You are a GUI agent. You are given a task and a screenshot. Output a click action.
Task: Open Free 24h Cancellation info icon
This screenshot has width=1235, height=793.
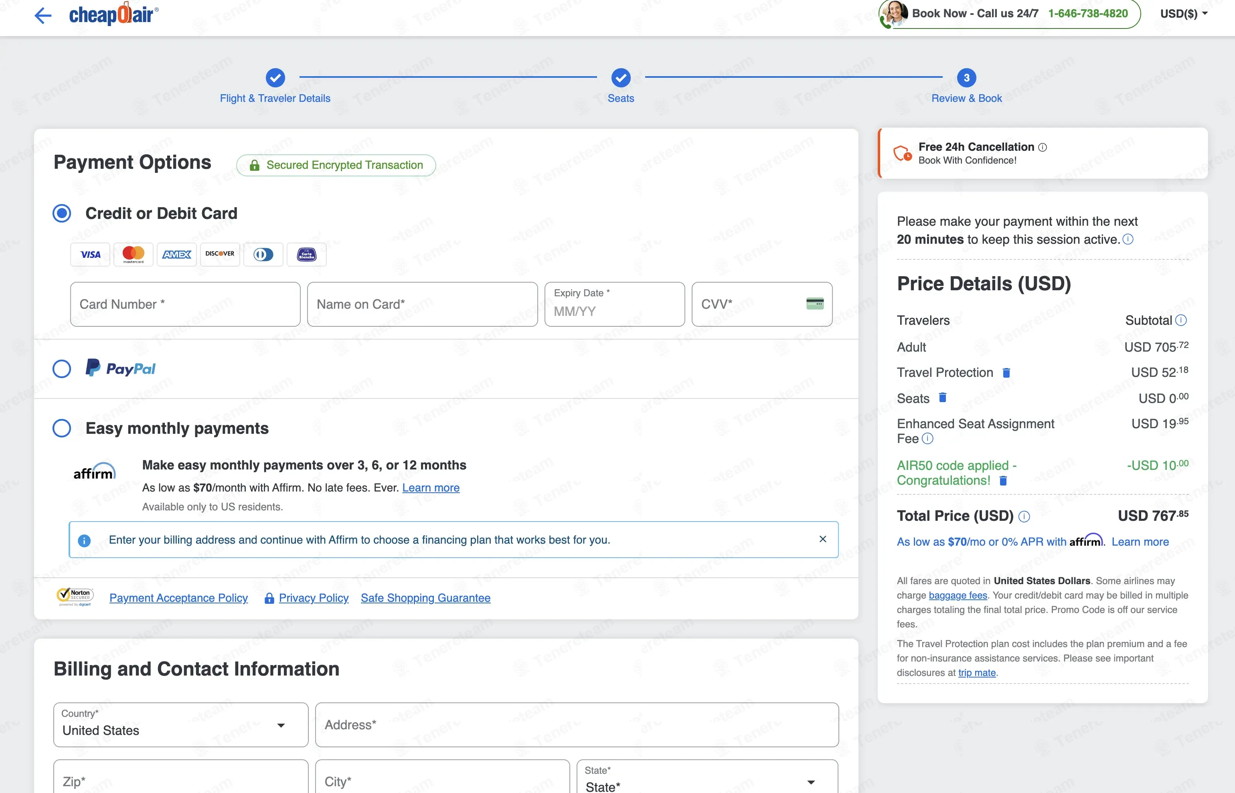point(1043,147)
